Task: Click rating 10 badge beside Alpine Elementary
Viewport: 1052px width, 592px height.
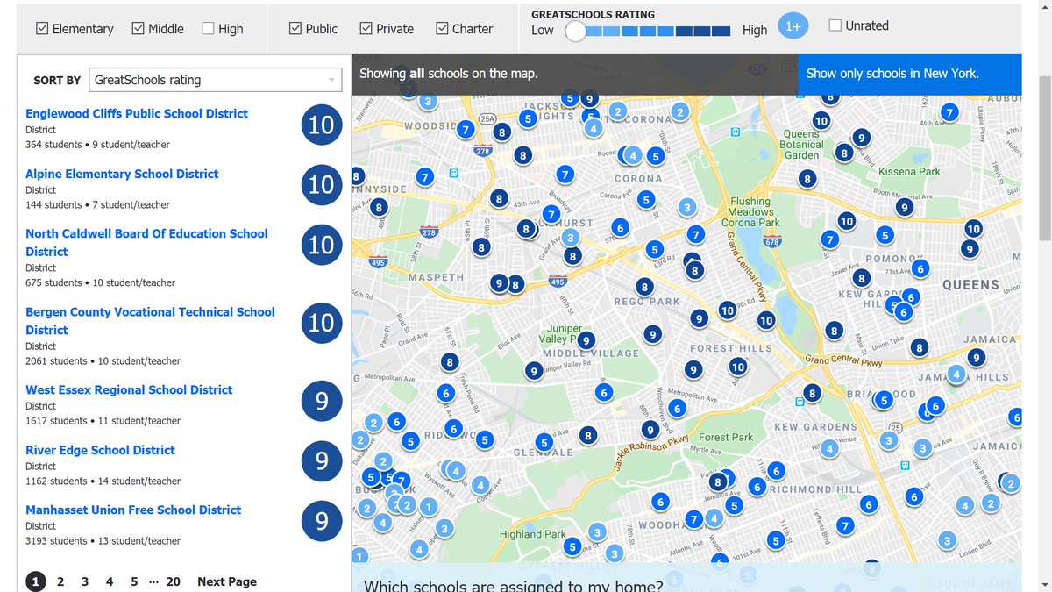Action: [x=322, y=185]
